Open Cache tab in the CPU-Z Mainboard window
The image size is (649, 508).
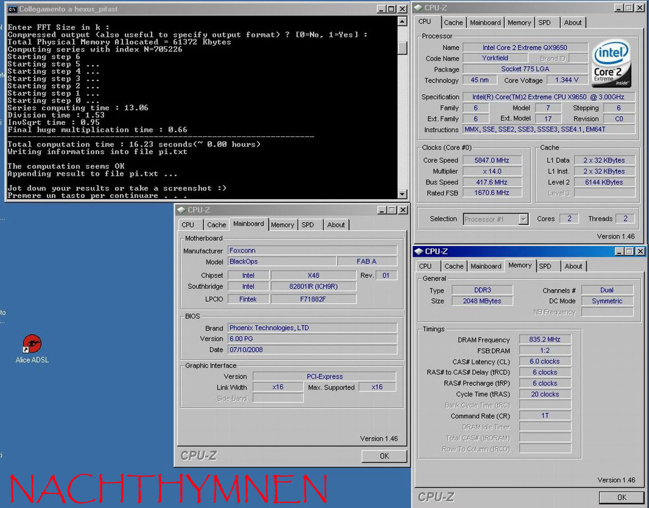[x=217, y=225]
